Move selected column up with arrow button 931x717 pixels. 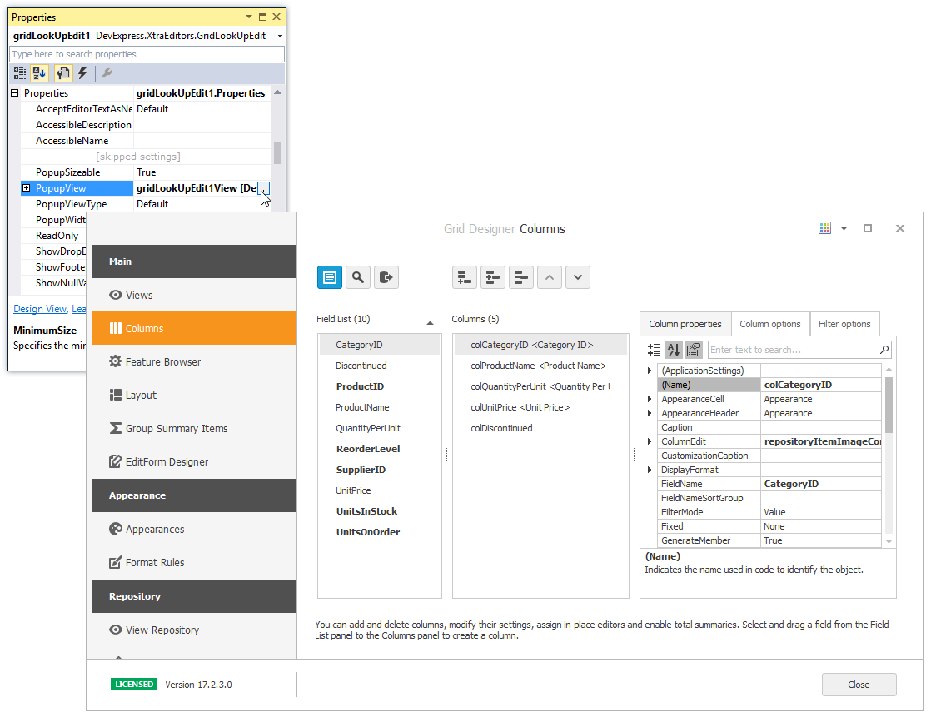pos(550,277)
